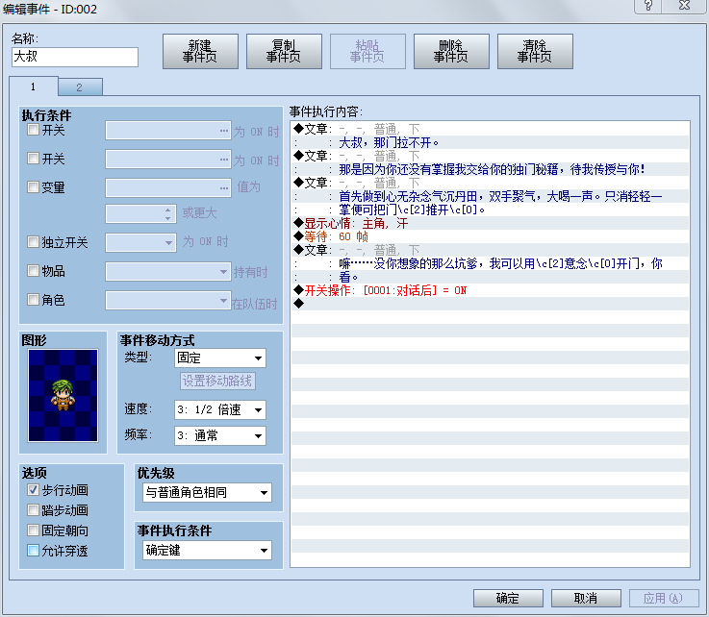Enable the first 开关 condition checkbox
This screenshot has height=617, width=709.
tap(33, 130)
